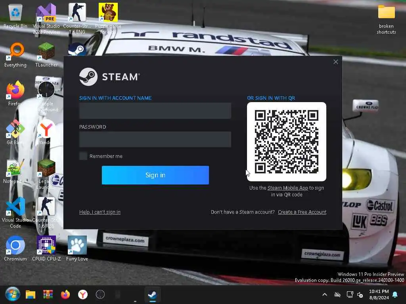Open Help, I can't sign in link

pyautogui.click(x=100, y=212)
